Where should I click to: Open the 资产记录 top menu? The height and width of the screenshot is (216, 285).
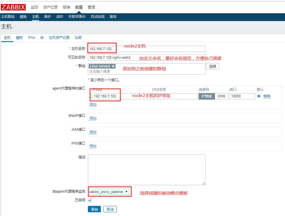[x=50, y=7]
